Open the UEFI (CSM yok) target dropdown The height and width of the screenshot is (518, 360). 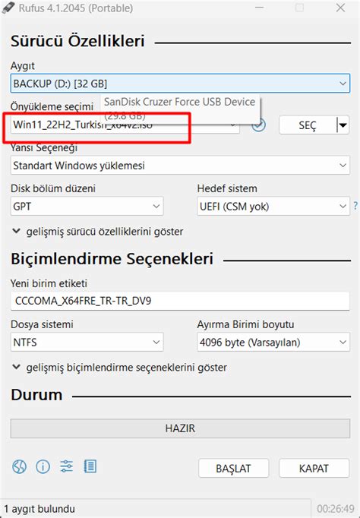273,206
